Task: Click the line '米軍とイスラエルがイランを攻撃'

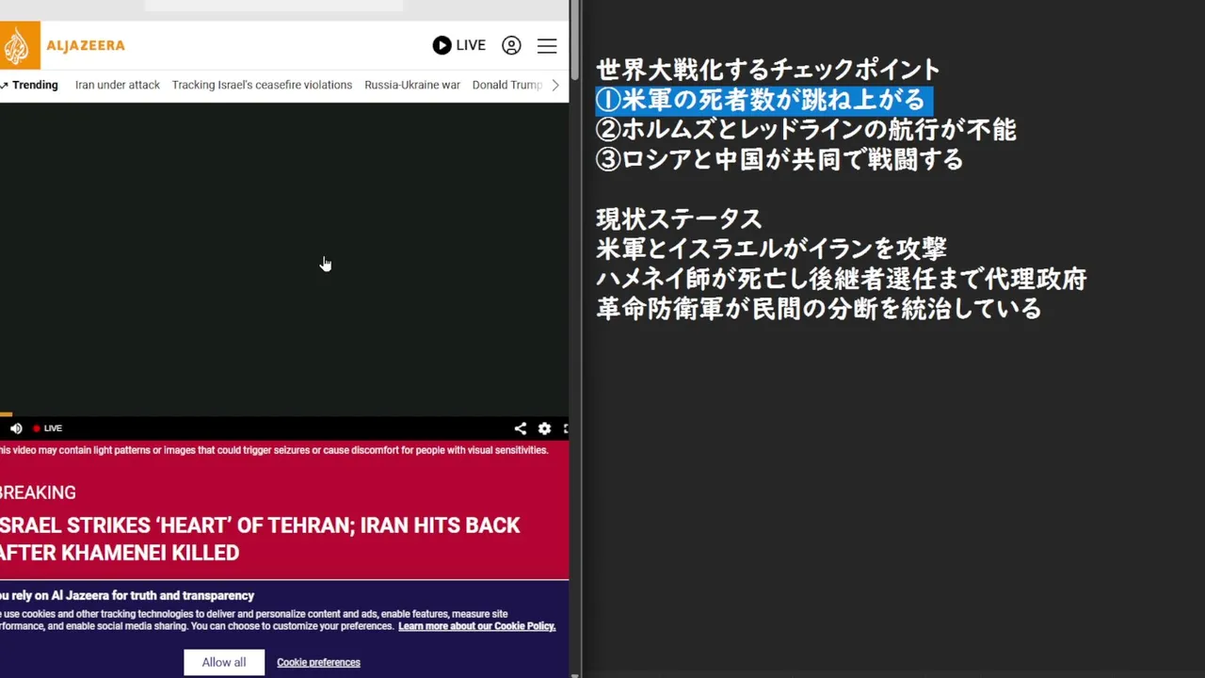Action: tap(771, 250)
